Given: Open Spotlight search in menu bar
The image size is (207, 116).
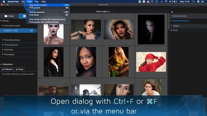Looking at the screenshot, I should [193, 2].
